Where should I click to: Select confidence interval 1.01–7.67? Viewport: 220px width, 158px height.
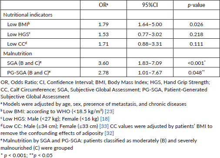[150, 73]
